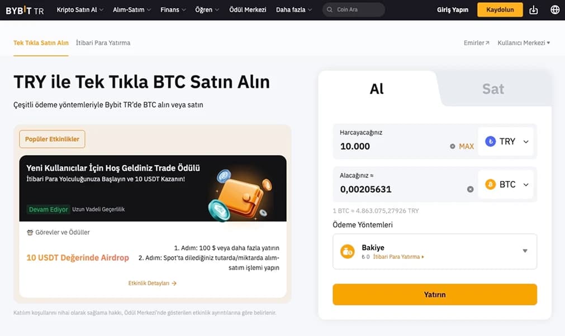Image resolution: width=565 pixels, height=336 pixels.
Task: Switch to the Sat tab
Action: tap(493, 88)
